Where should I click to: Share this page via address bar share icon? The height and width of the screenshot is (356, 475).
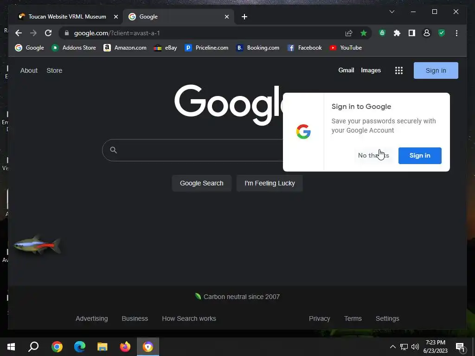pos(349,33)
